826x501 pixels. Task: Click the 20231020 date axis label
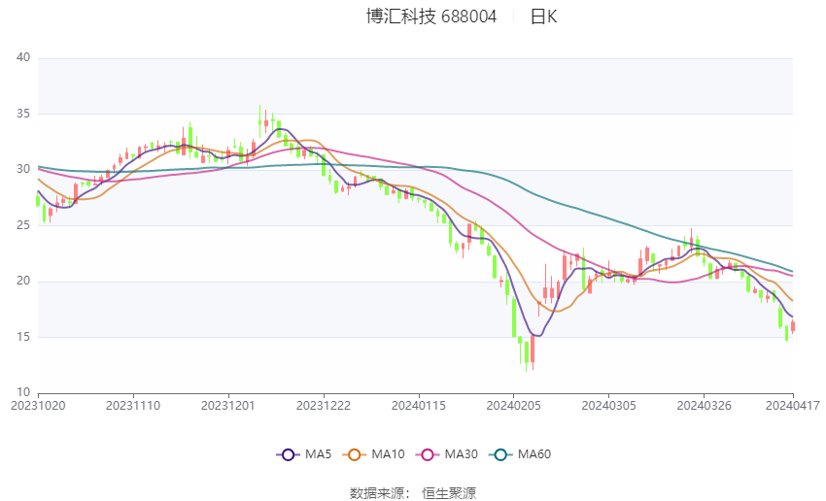38,406
